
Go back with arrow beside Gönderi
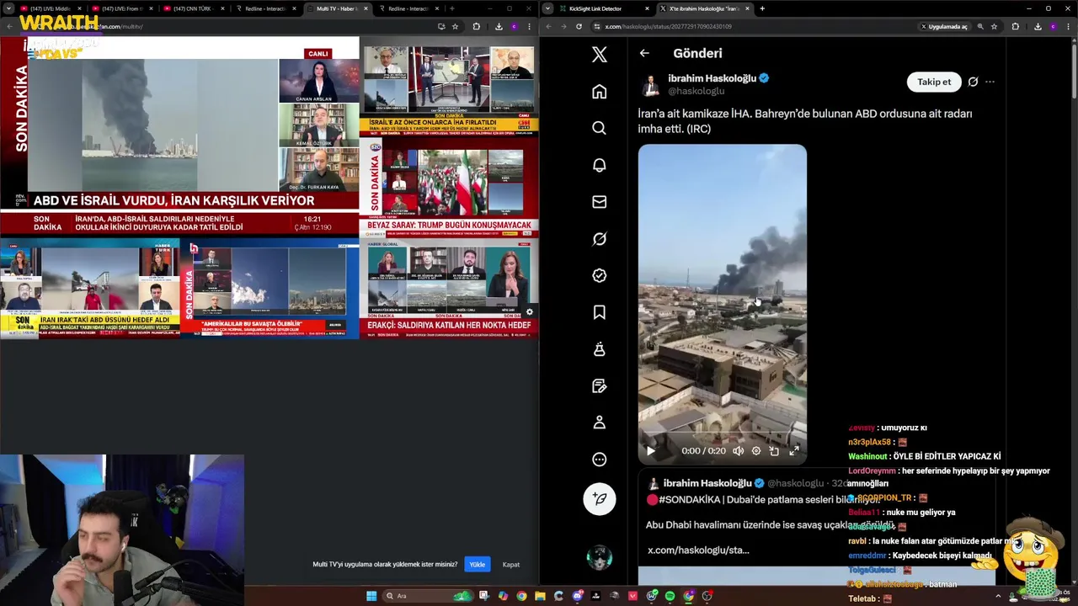(644, 53)
